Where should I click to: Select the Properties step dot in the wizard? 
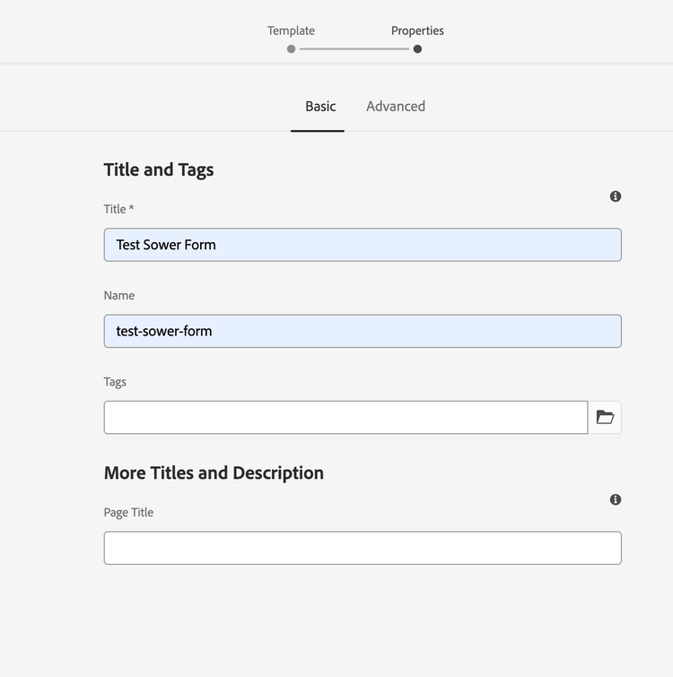[417, 48]
